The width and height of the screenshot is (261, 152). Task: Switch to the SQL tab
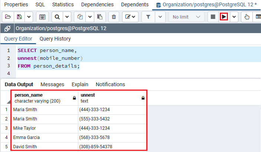click(x=40, y=4)
